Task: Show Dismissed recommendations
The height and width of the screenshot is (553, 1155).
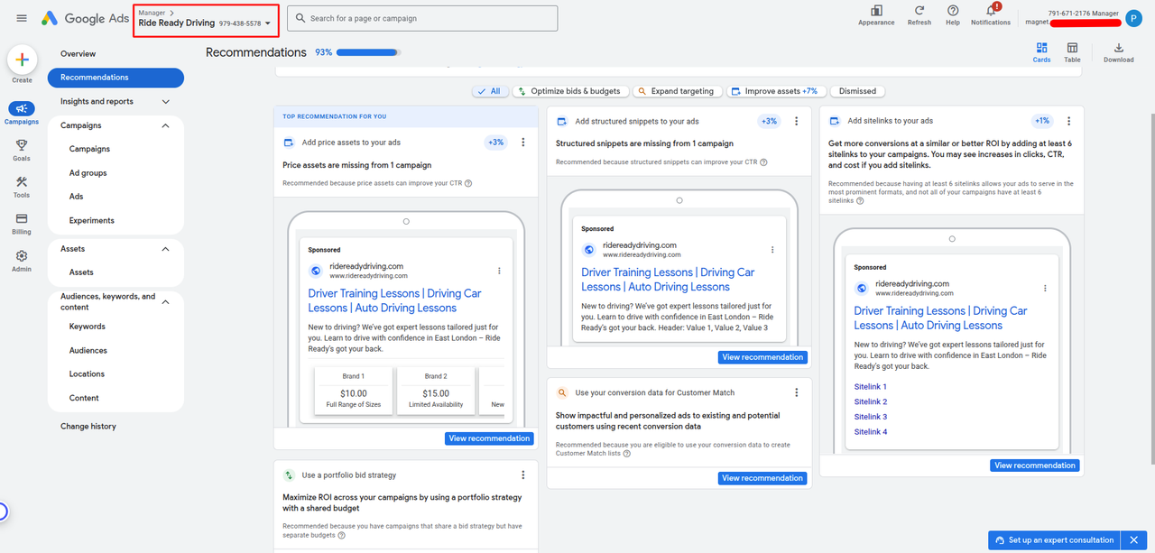Action: click(857, 91)
